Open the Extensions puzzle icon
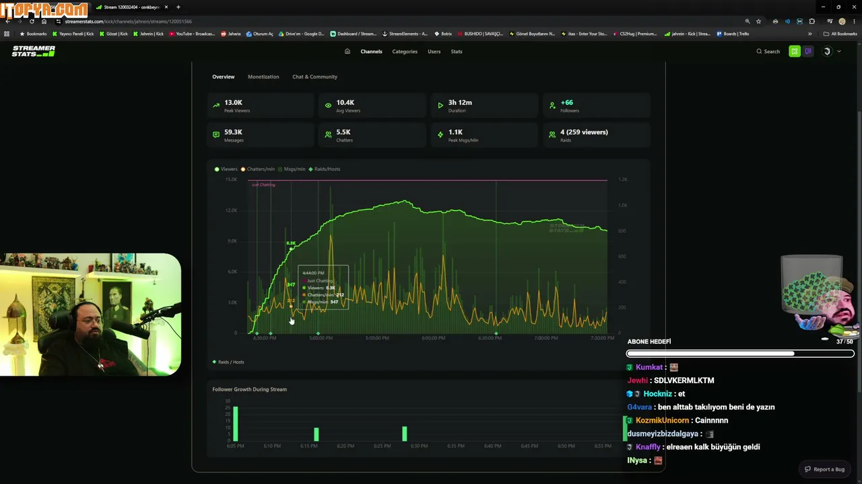This screenshot has width=862, height=484. click(x=812, y=22)
